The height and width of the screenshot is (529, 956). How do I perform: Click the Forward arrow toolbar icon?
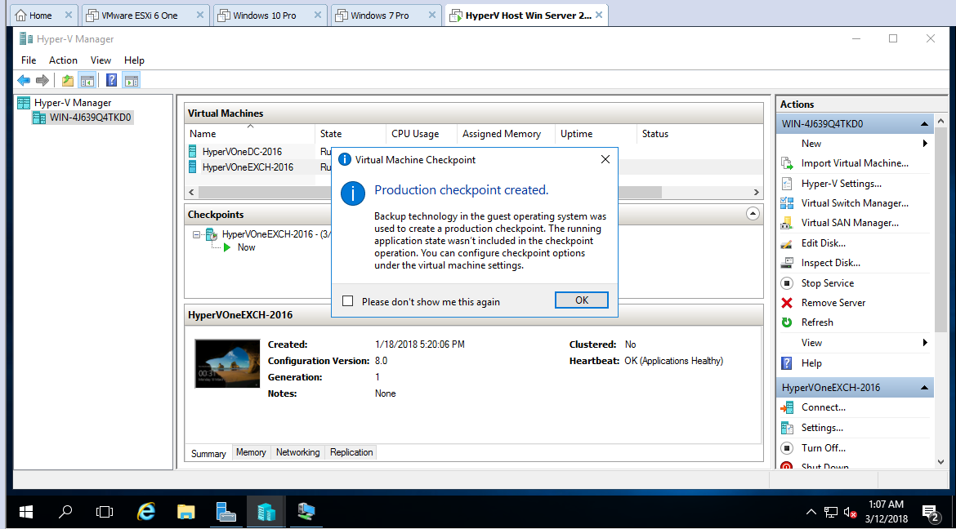[42, 80]
